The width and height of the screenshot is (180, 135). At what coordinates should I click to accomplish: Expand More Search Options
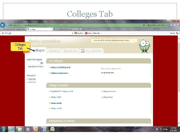coord(36,66)
